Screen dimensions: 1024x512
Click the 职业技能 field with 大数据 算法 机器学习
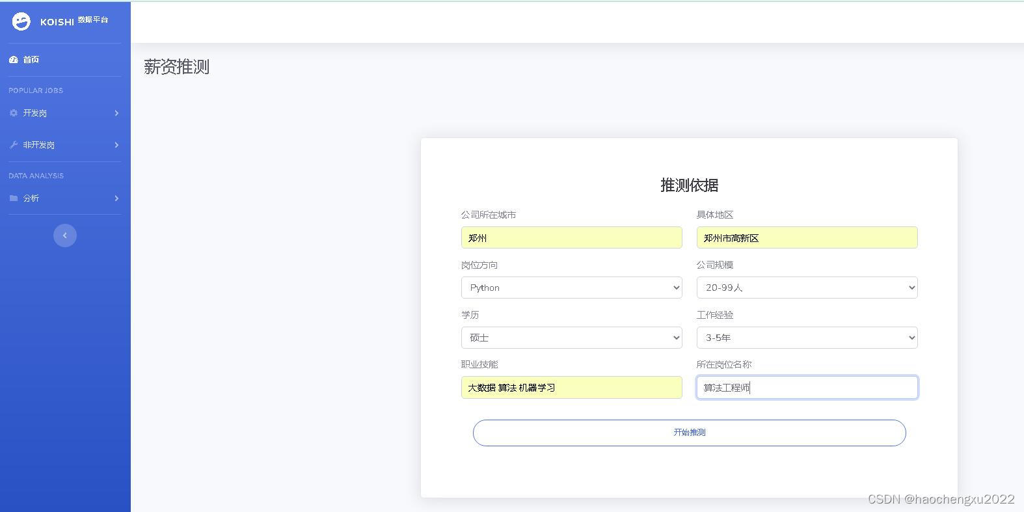click(x=572, y=387)
